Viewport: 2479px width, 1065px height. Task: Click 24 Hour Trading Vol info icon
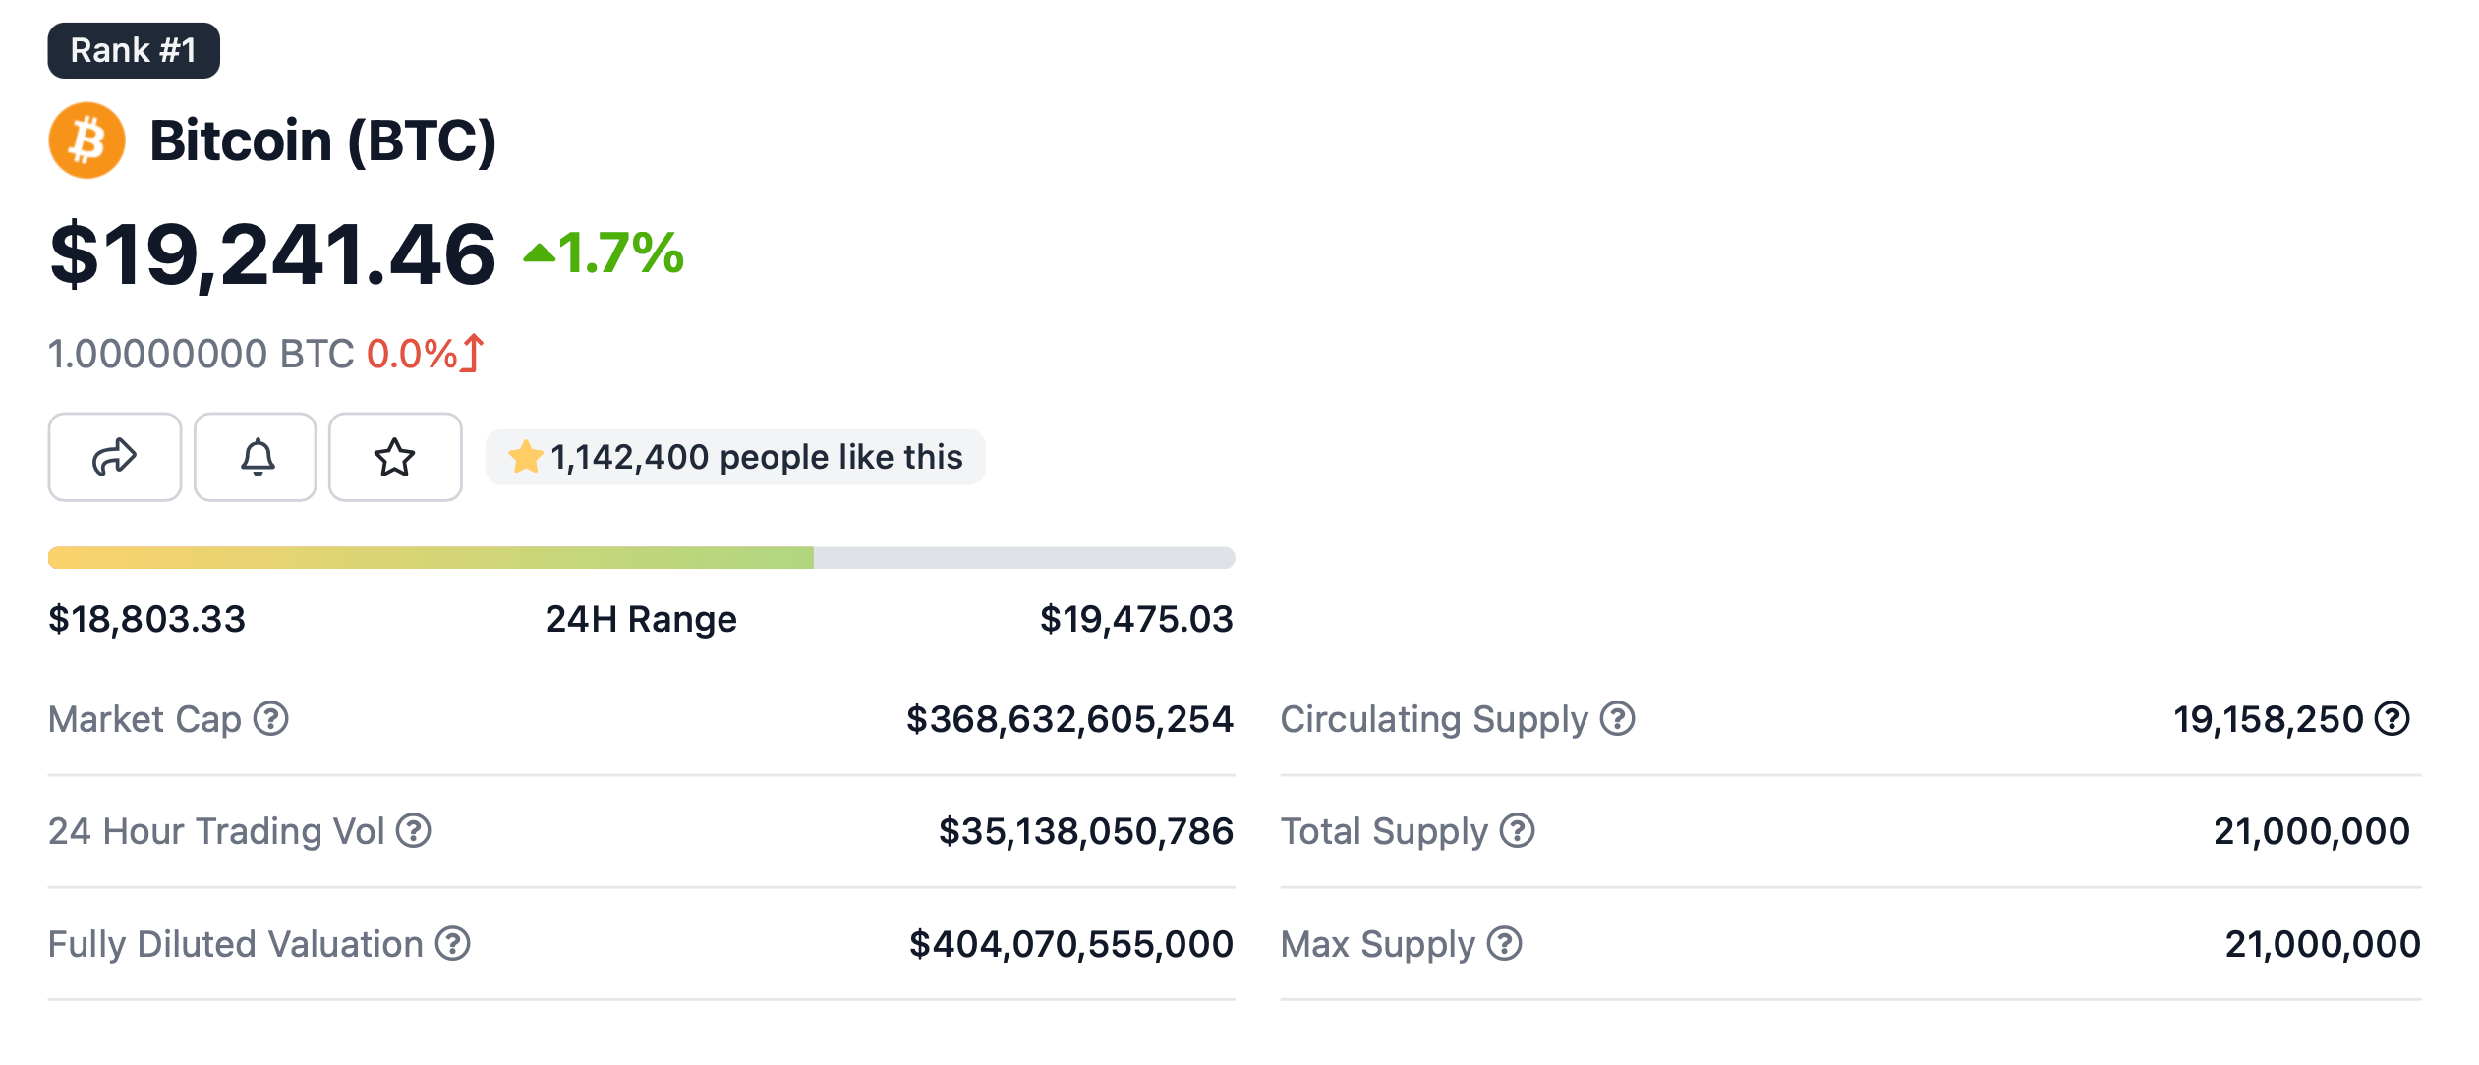coord(414,831)
